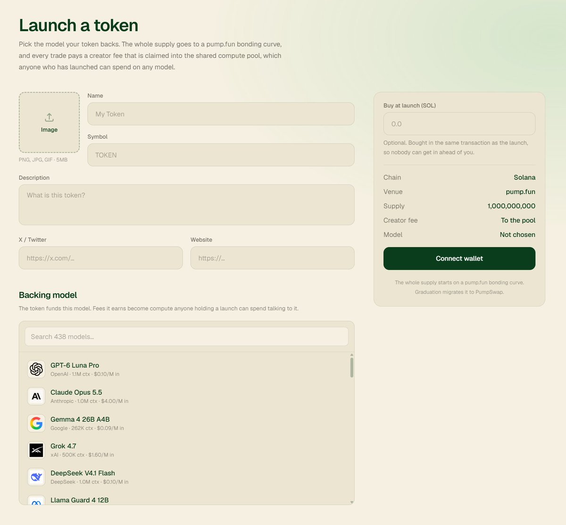Click the pump.fun venue value
566x525 pixels.
(520, 192)
